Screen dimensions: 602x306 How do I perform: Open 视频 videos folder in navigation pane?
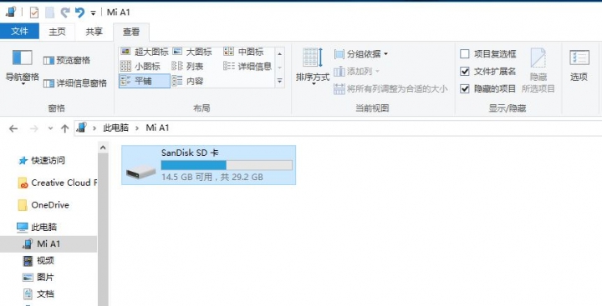pyautogui.click(x=38, y=261)
